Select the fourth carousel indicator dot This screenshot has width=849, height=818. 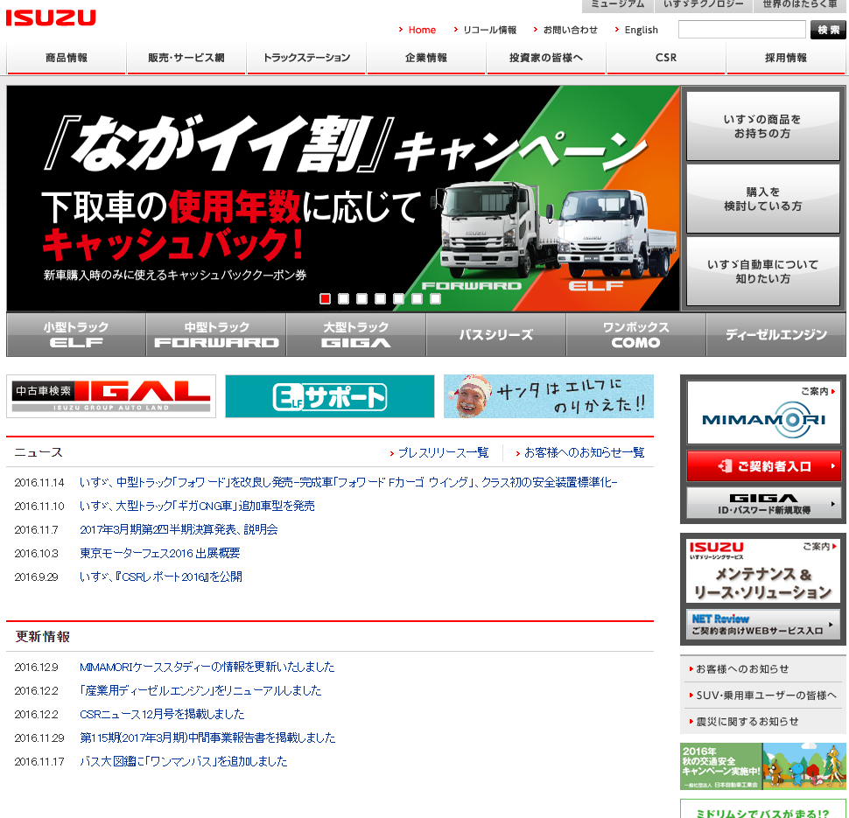[x=380, y=298]
